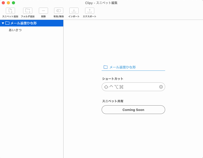Click the ショートカット recorder field
Screen dimensions: 203x158
click(133, 87)
